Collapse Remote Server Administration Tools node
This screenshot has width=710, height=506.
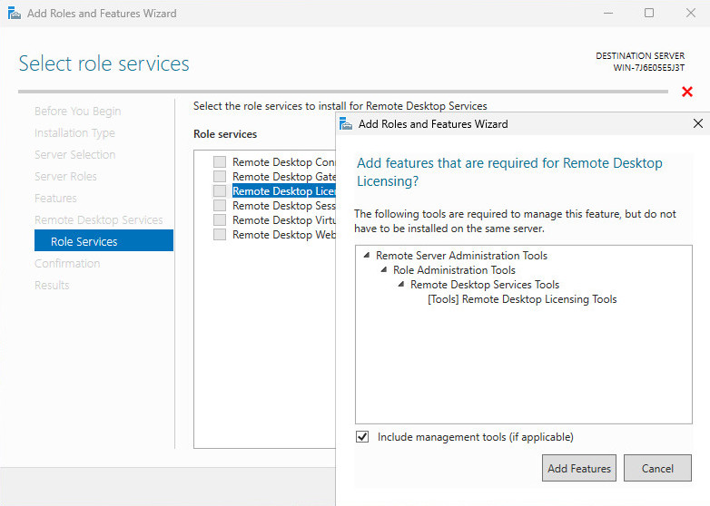tap(367, 256)
